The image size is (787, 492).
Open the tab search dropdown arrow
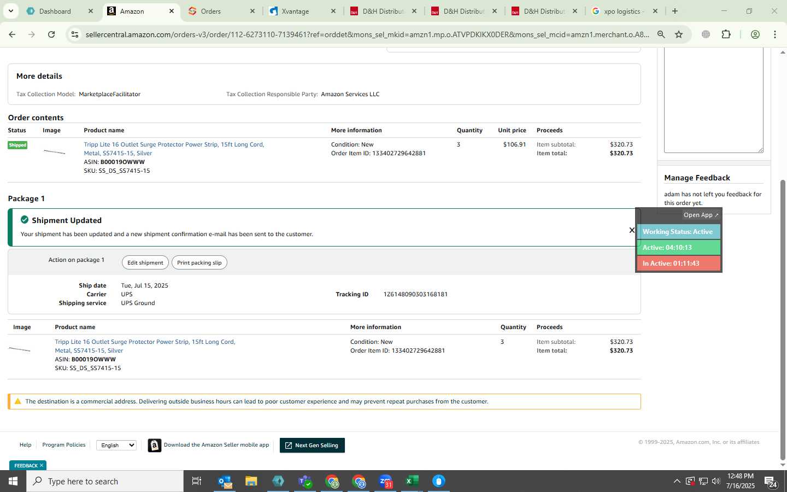[x=10, y=11]
